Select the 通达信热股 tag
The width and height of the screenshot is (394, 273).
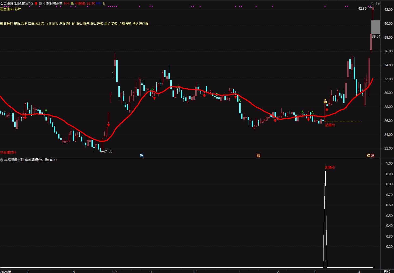pos(140,24)
